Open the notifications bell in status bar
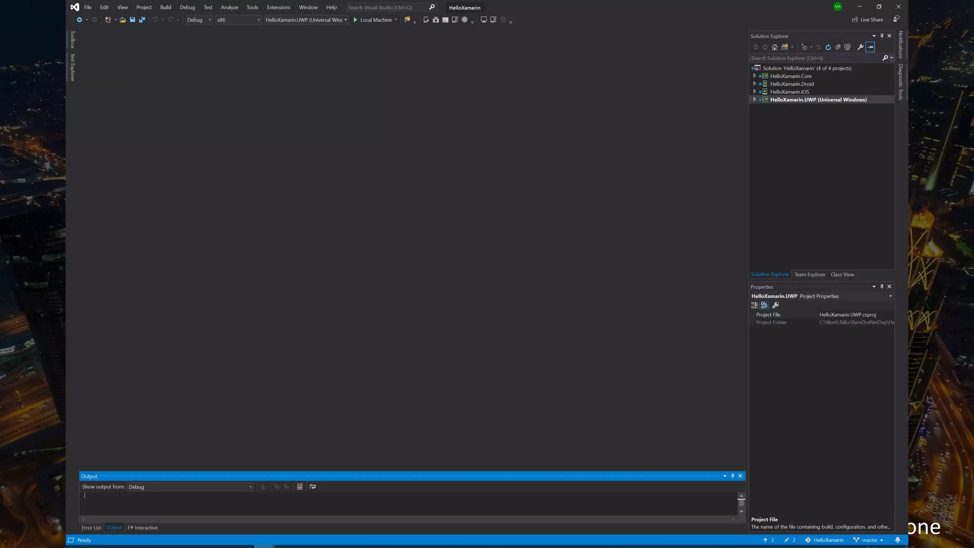This screenshot has height=548, width=974. coord(897,540)
